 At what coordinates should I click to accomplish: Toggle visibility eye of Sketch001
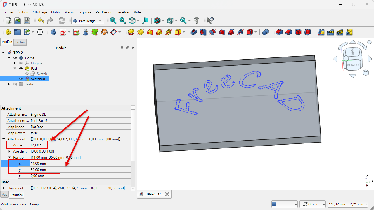point(21,79)
